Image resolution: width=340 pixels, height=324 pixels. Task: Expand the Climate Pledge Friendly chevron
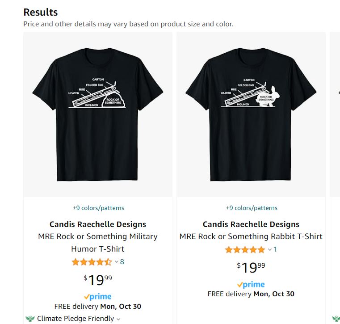coord(118,319)
